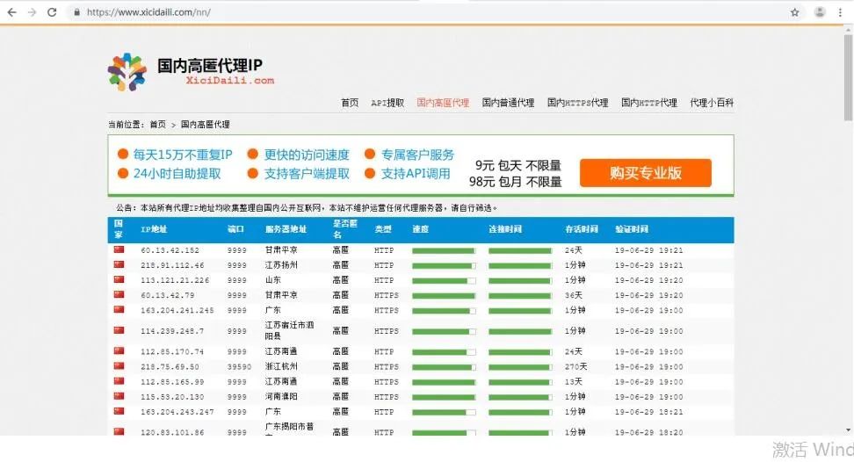Click verification time 19-06-29 18:21

coord(648,412)
